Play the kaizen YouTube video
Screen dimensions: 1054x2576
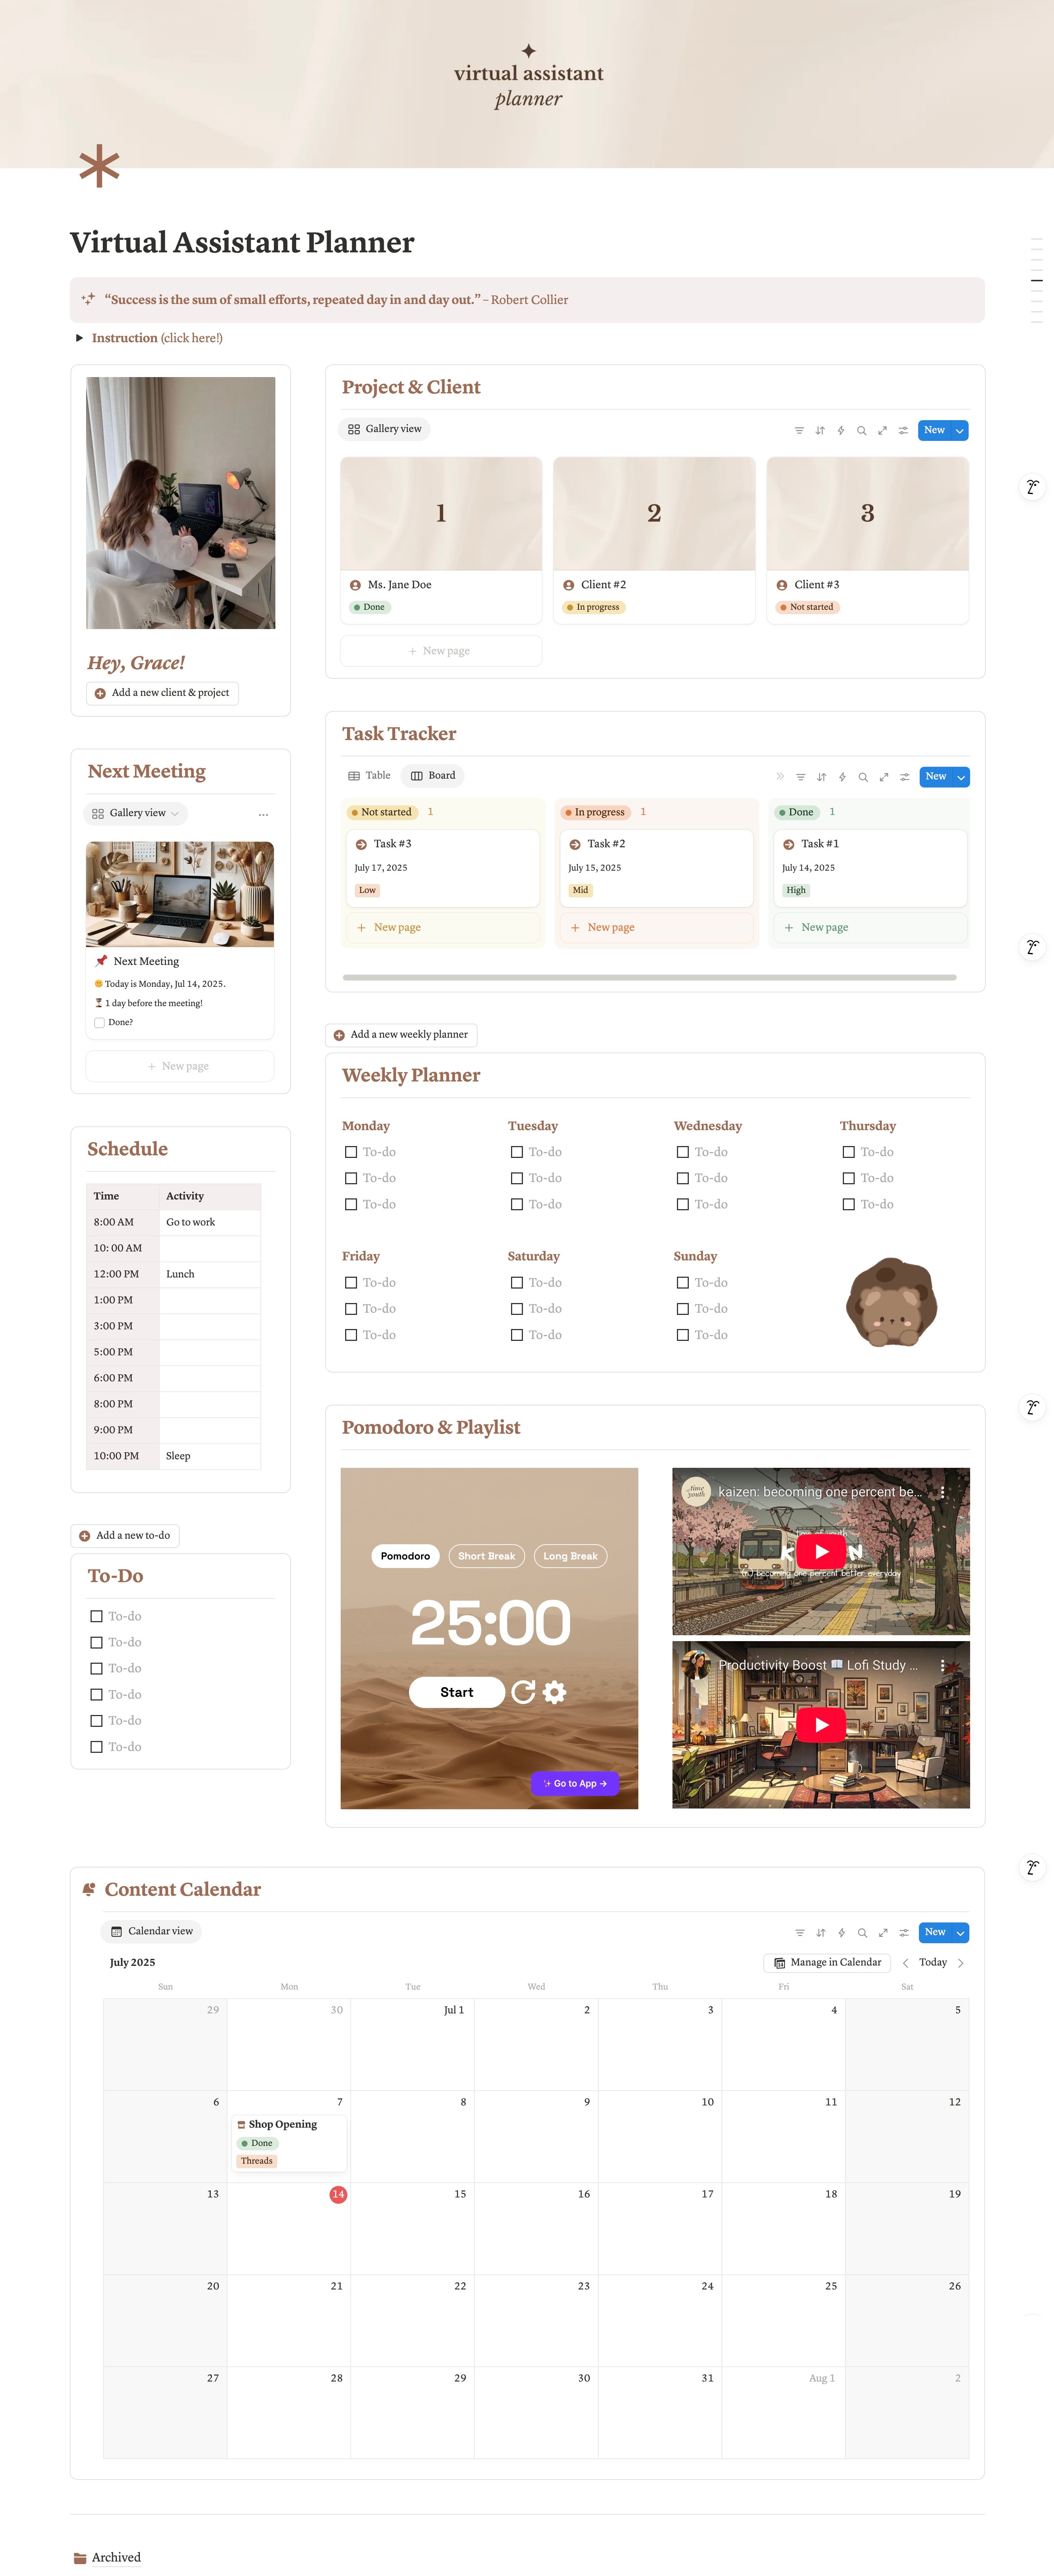[821, 1551]
